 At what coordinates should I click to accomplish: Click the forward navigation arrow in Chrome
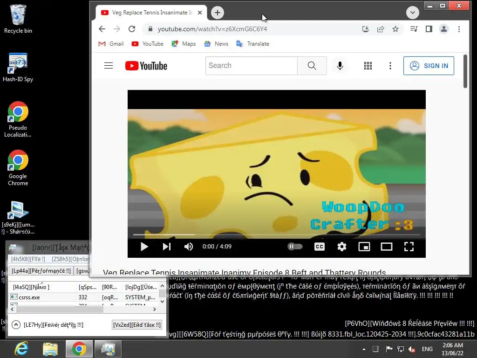pyautogui.click(x=117, y=29)
